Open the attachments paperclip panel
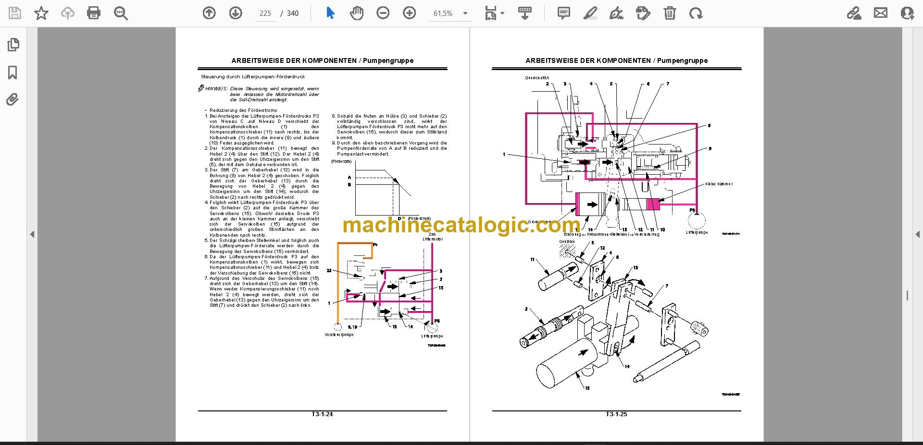Screen dimensions: 923x445 coord(13,100)
